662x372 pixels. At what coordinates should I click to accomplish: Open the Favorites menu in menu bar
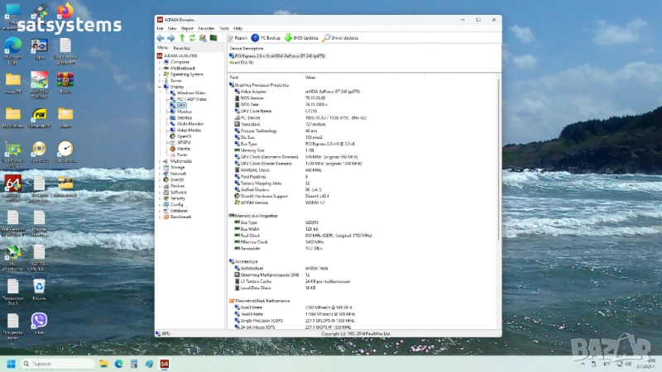click(x=206, y=28)
